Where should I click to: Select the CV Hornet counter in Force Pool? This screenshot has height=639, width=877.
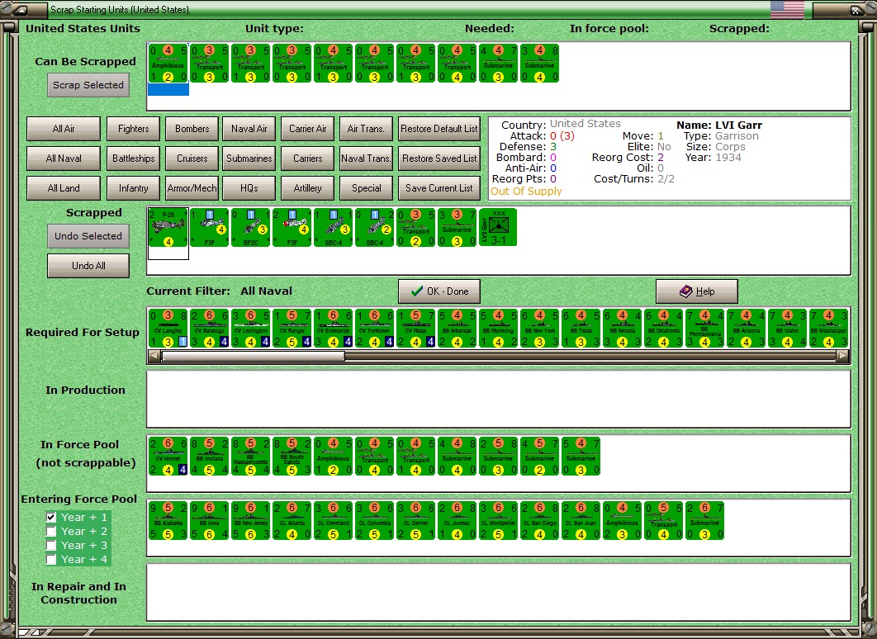(168, 457)
